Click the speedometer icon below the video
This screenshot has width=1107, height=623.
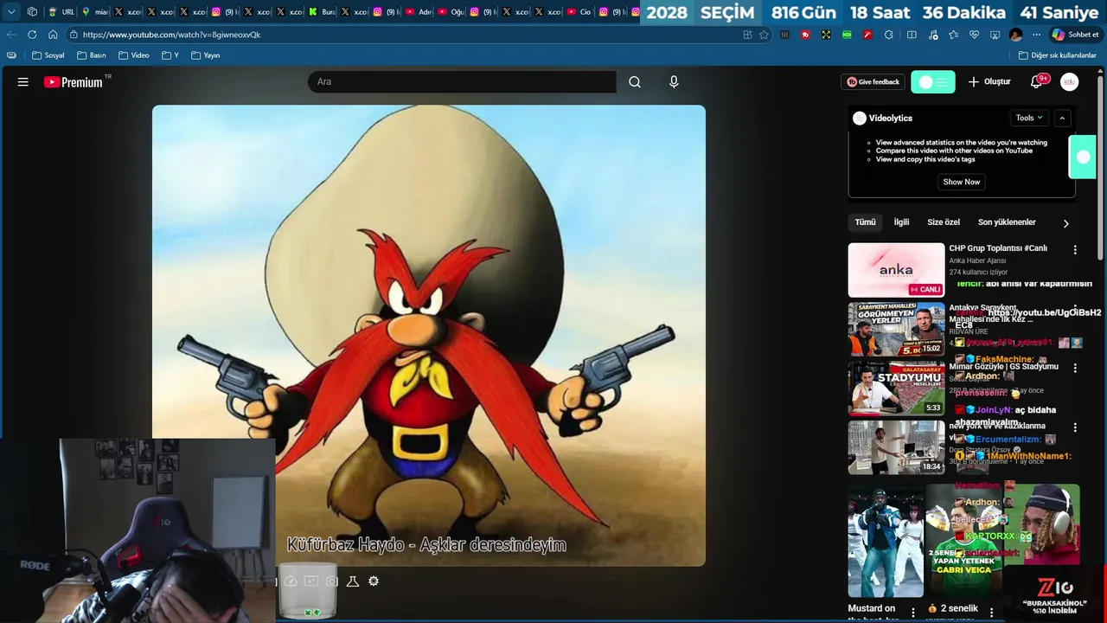[x=291, y=581]
